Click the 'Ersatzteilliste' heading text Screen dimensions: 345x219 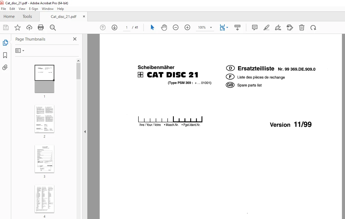[256, 68]
